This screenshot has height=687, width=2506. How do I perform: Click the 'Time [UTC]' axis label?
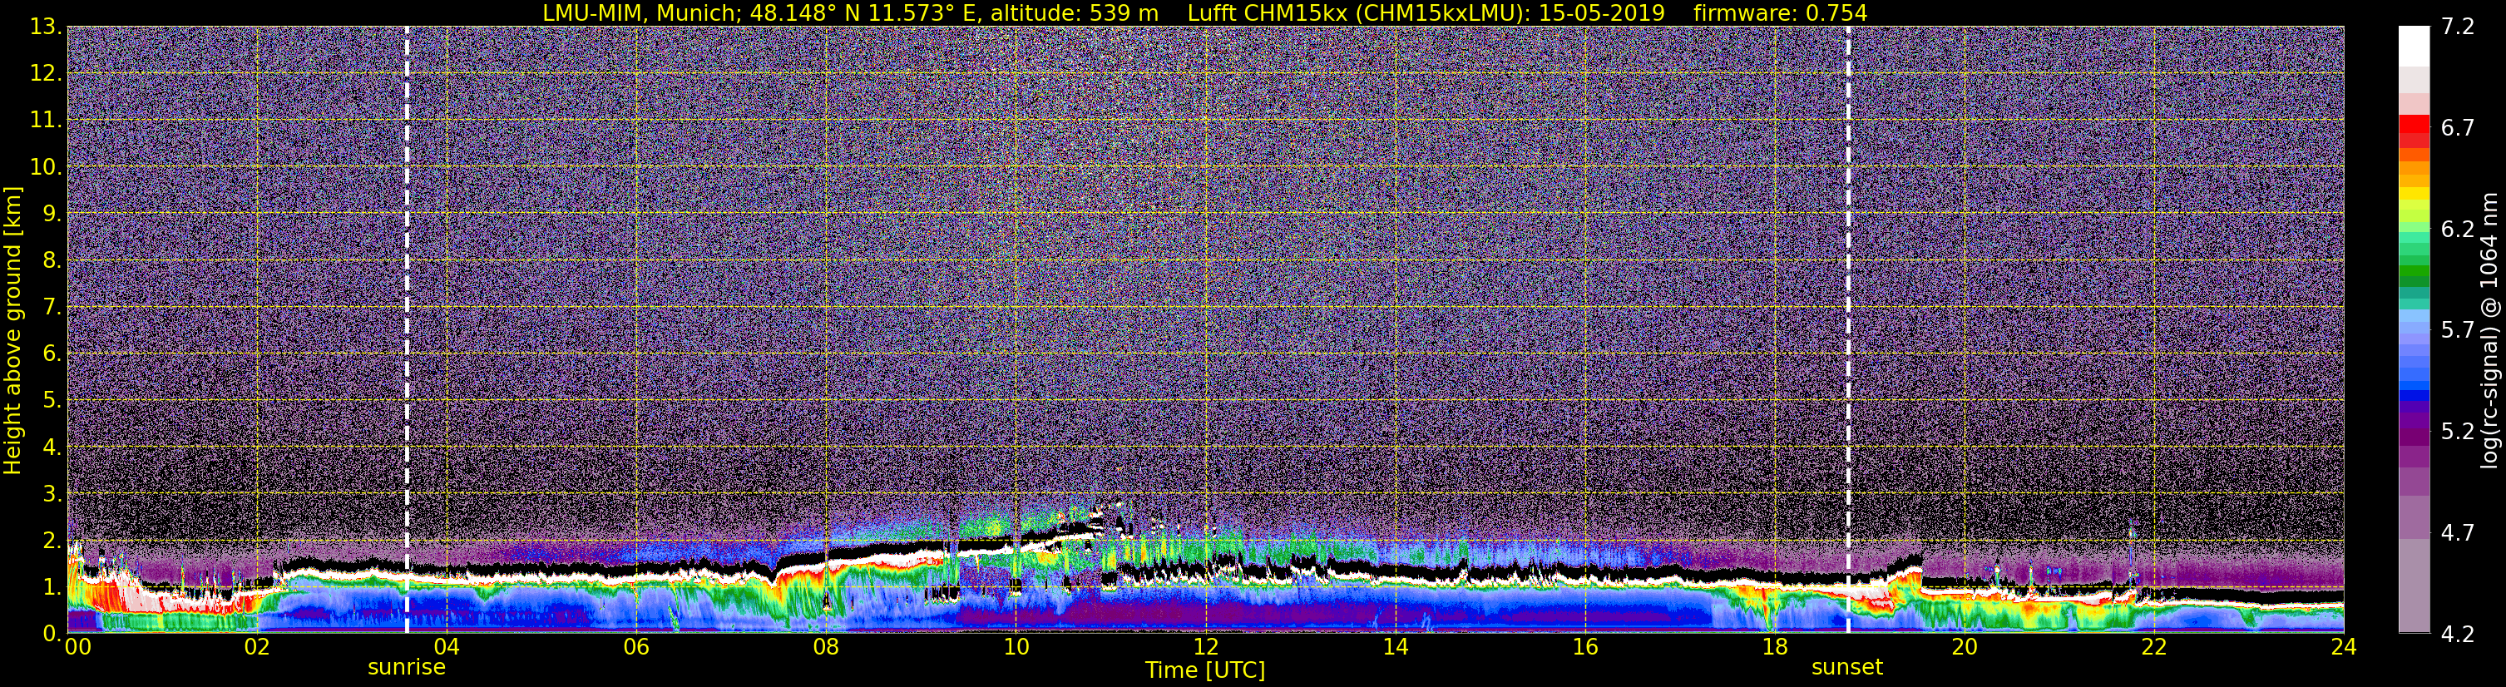pos(1204,670)
